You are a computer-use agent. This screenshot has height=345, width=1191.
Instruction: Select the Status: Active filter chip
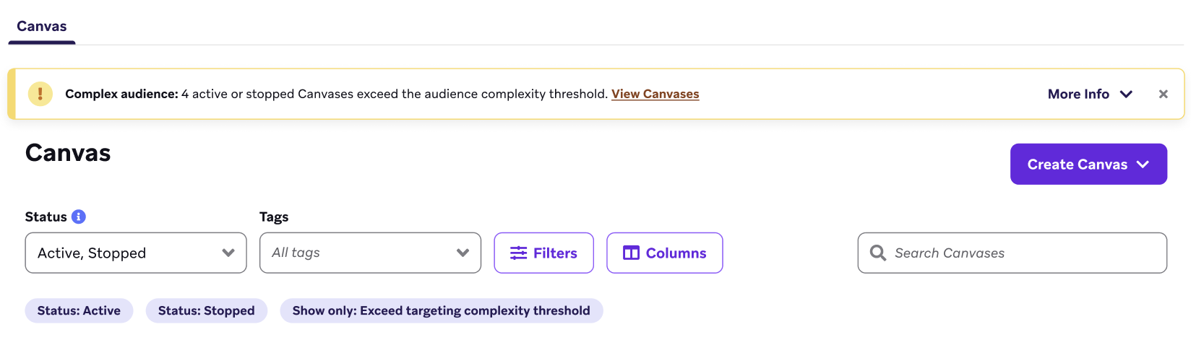coord(79,310)
